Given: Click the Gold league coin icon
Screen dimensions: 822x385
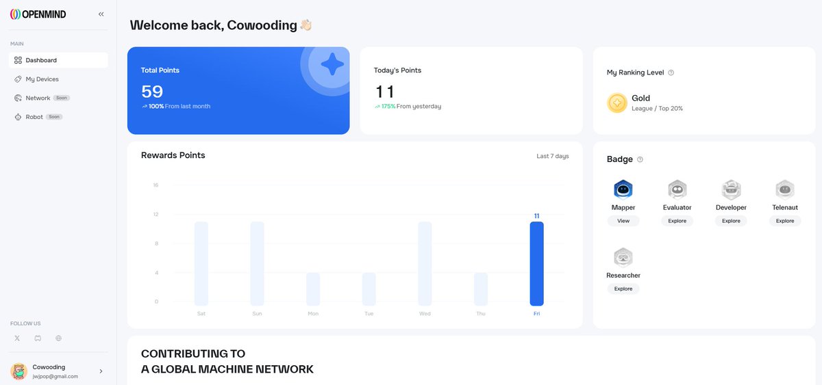Looking at the screenshot, I should [x=617, y=103].
